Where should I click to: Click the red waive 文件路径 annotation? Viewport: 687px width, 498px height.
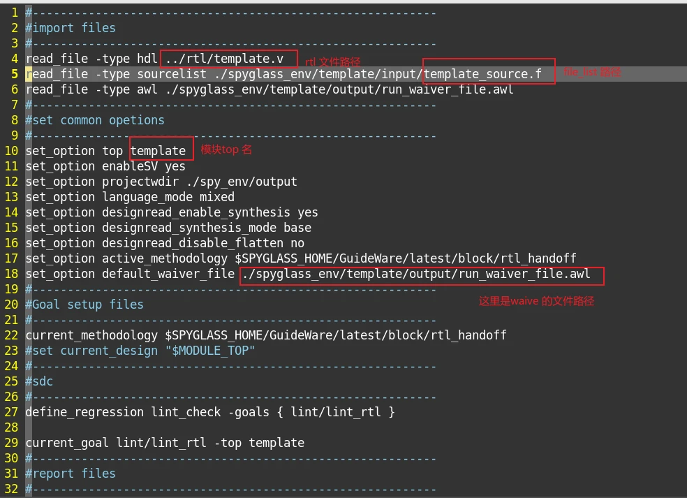point(536,301)
